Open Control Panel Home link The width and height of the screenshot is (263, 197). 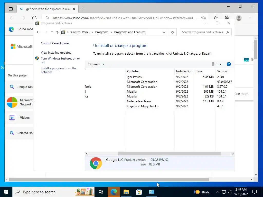[55, 43]
